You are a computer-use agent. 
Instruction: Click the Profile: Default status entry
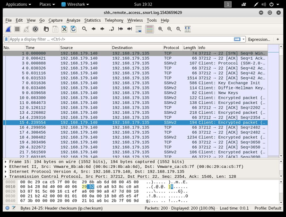point(268,208)
